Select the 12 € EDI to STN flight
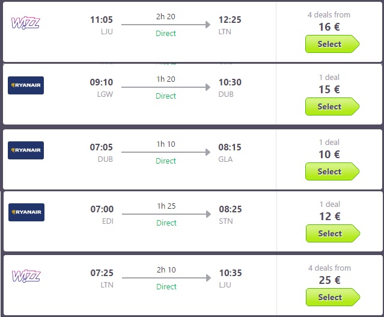Image resolution: width=384 pixels, height=317 pixels. pos(332,233)
